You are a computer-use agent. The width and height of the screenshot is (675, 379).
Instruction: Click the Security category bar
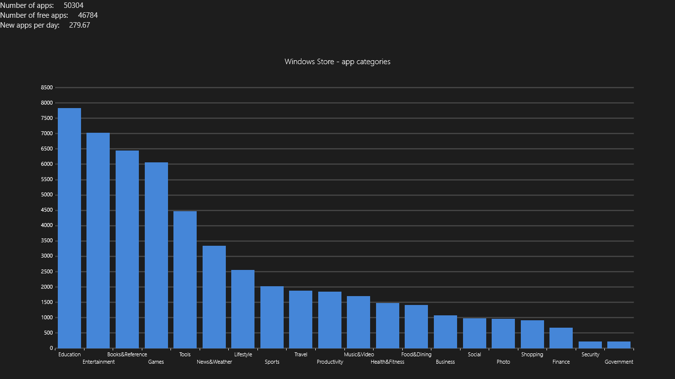click(x=590, y=345)
